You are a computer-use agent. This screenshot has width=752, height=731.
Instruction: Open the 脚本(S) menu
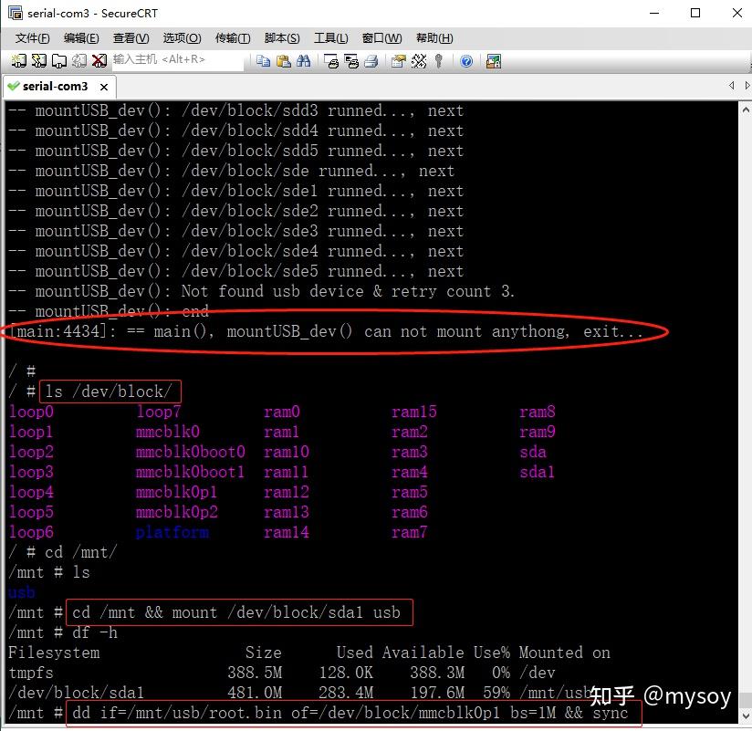(282, 38)
